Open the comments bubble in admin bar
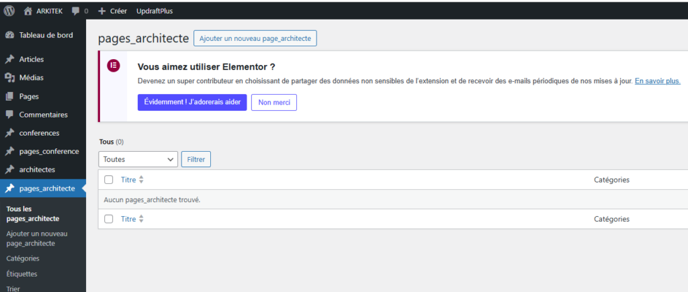The image size is (688, 292). click(x=75, y=11)
